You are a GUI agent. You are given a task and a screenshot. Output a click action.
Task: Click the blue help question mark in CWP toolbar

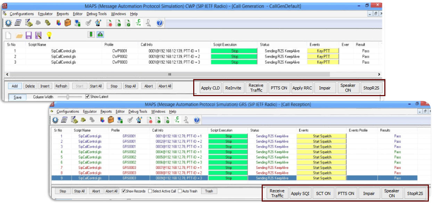coord(160,23)
